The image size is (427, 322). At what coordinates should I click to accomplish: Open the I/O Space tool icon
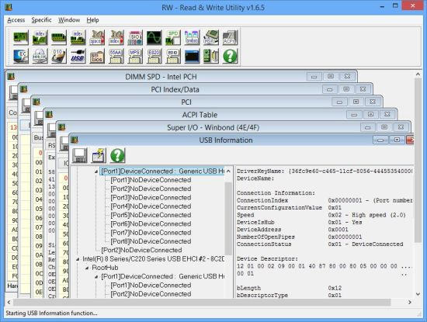(97, 37)
